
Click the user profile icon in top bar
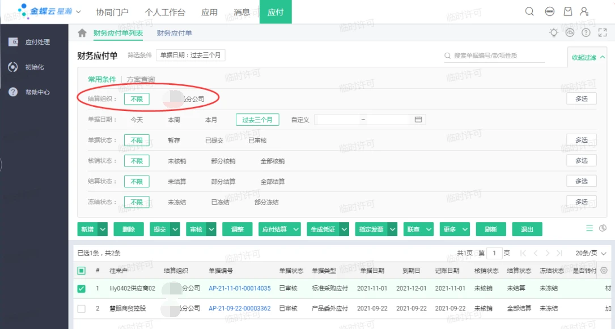pyautogui.click(x=584, y=11)
